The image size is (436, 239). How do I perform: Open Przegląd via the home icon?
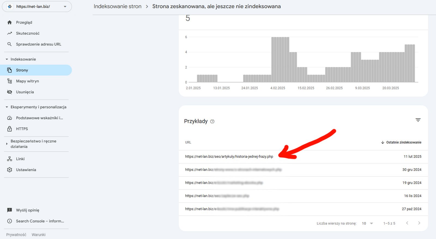10,22
